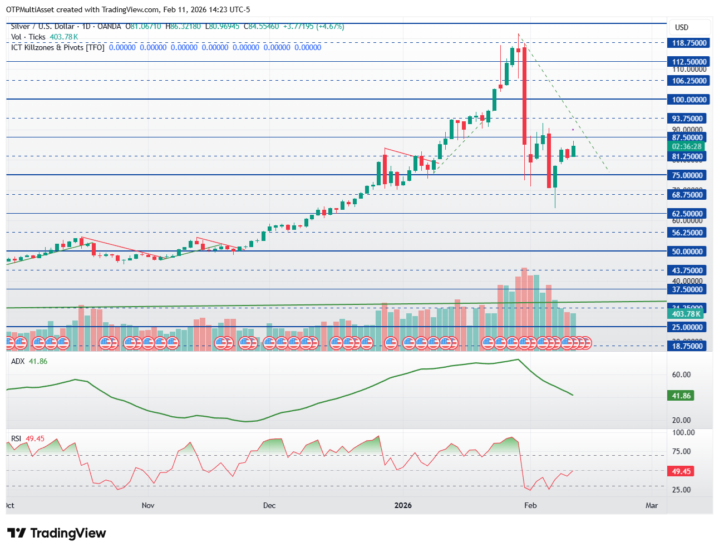The height and width of the screenshot is (552, 719).
Task: Click the 2026 label on time axis
Action: coord(403,505)
